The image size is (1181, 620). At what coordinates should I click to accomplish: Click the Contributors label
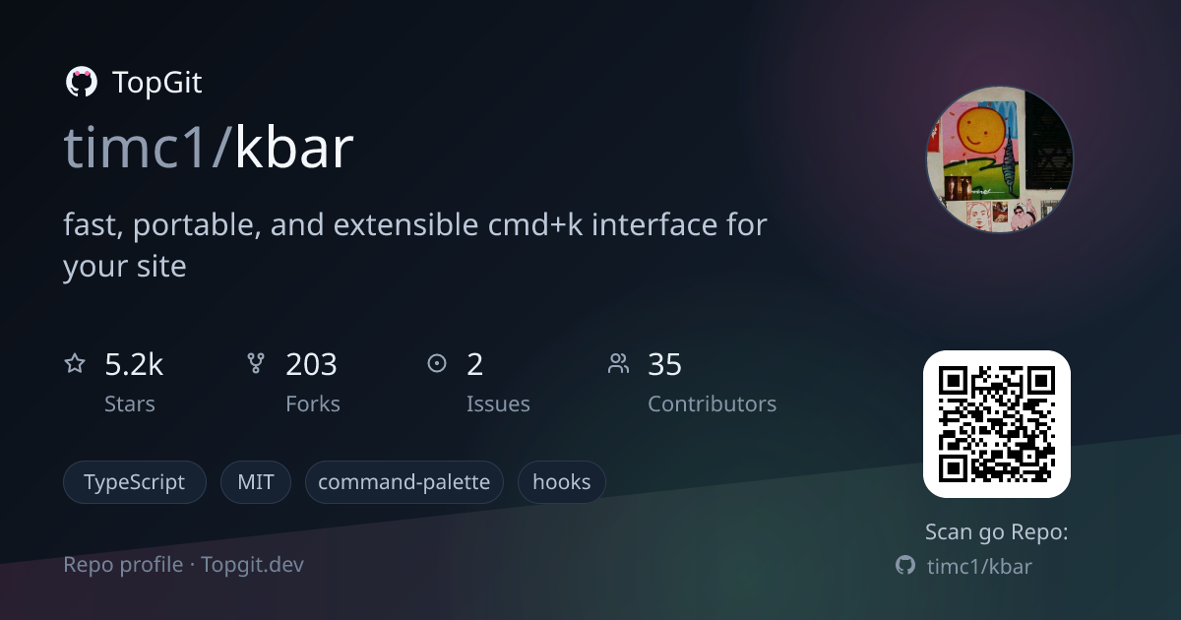(712, 404)
